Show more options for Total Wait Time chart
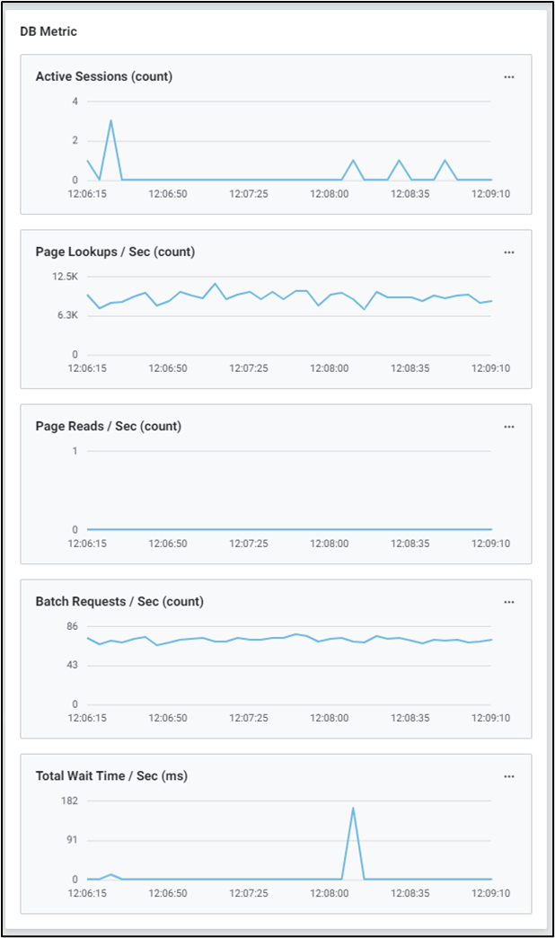This screenshot has width=555, height=938. coord(509,776)
